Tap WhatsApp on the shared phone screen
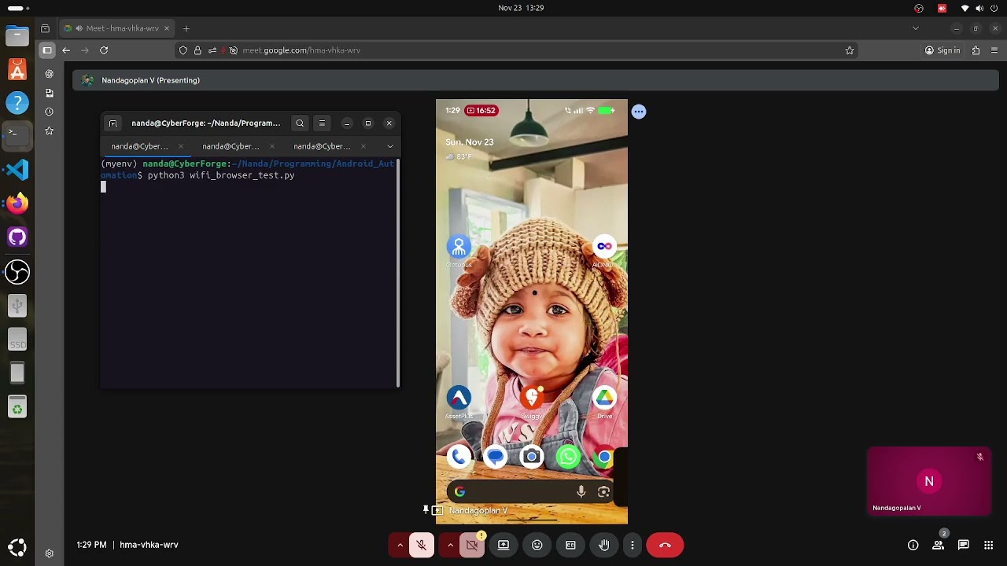Image resolution: width=1007 pixels, height=566 pixels. pos(568,457)
